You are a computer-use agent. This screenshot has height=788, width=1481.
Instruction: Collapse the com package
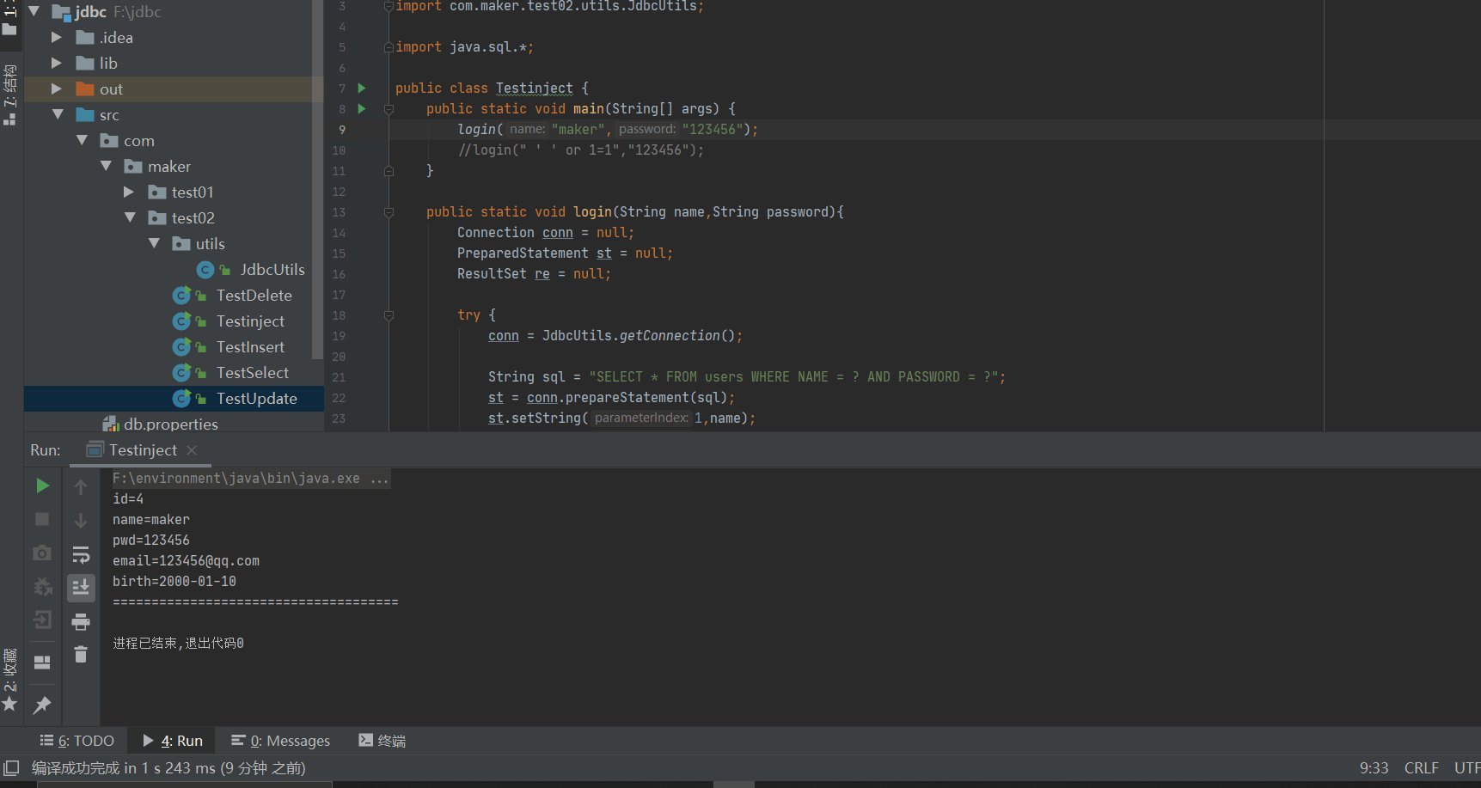[x=82, y=140]
